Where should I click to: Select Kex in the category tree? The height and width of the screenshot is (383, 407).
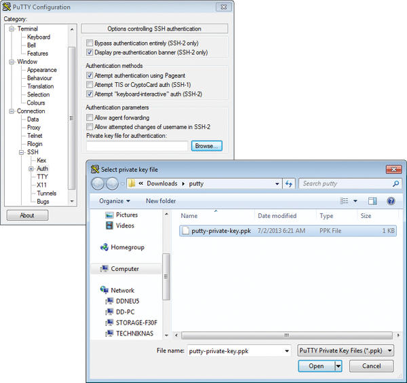coord(41,160)
